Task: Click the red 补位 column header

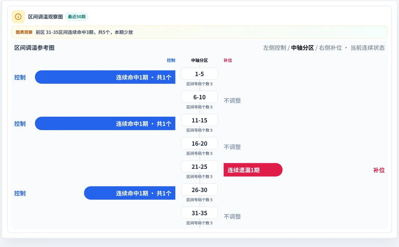Action: click(228, 60)
